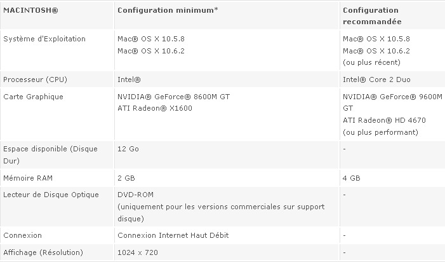Click the "Connexion" row label
445x262 pixels.
pos(22,235)
